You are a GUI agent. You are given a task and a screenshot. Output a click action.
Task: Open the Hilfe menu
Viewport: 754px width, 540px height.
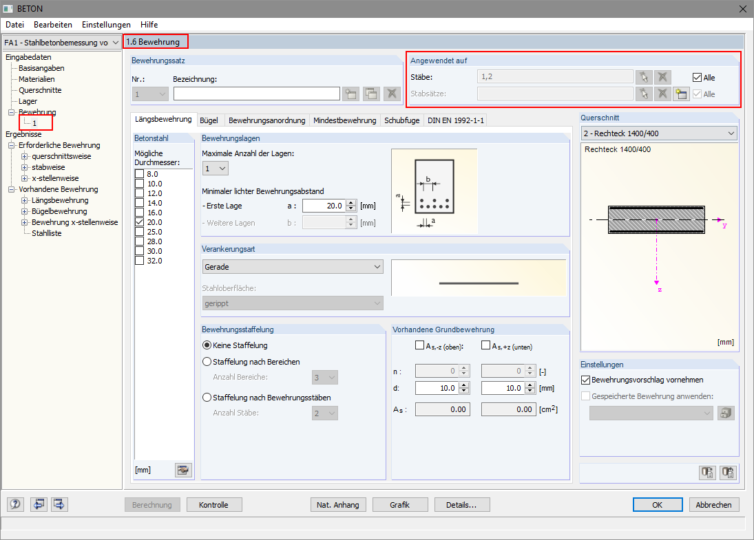point(149,25)
